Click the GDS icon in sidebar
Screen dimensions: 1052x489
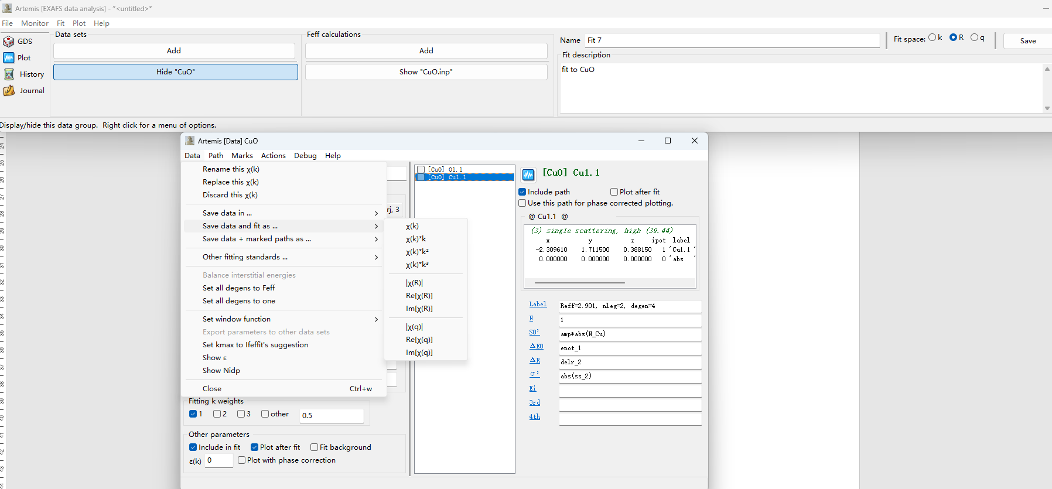point(9,42)
